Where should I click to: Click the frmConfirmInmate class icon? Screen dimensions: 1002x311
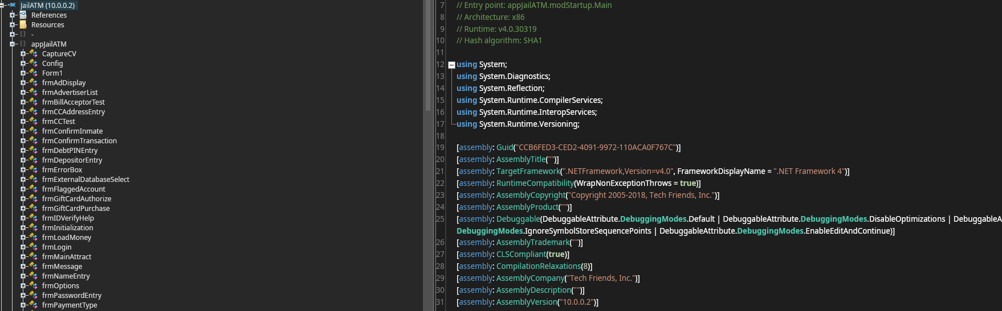(x=34, y=131)
